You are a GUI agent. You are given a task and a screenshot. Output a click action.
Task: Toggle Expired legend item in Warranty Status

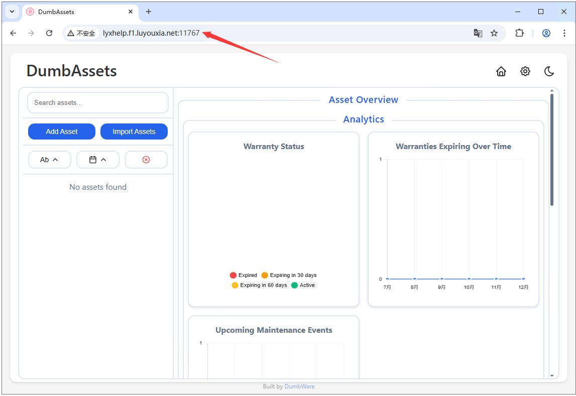(244, 275)
